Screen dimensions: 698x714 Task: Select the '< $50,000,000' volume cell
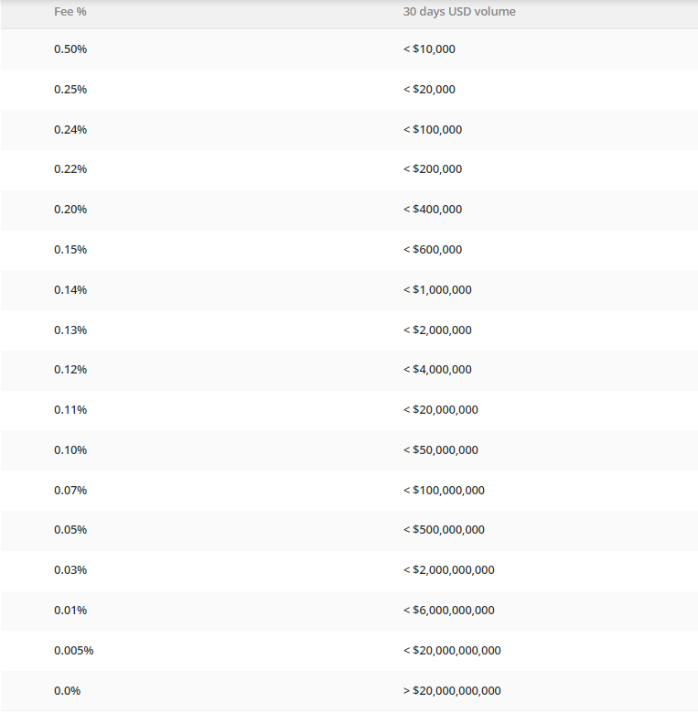point(440,449)
